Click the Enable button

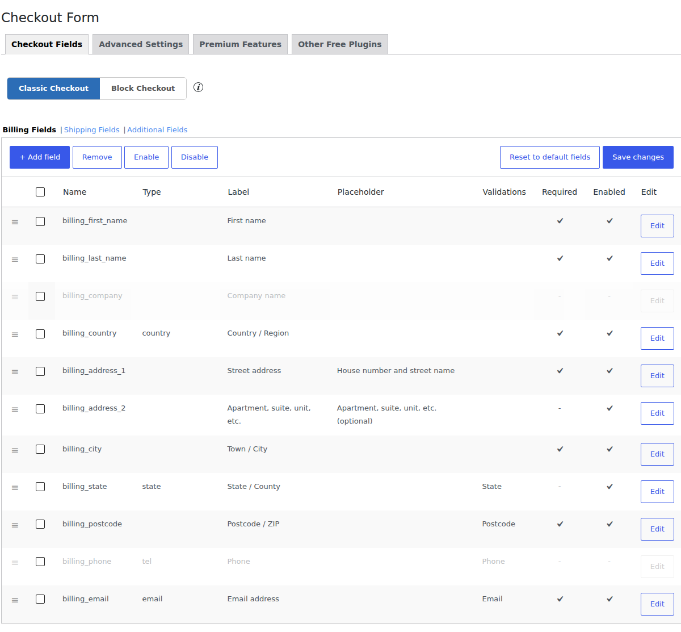click(x=146, y=157)
